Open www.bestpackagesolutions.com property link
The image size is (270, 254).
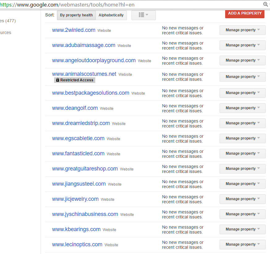click(91, 93)
